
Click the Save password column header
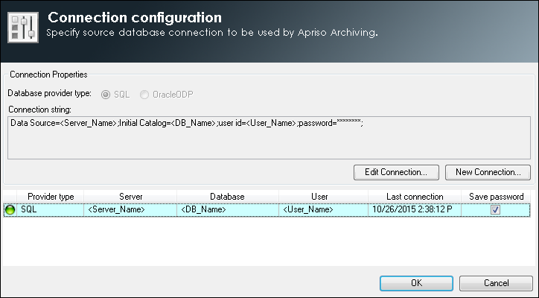click(x=497, y=196)
